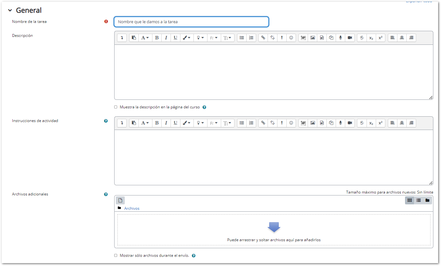Remove link in the Descripción editor
The width and height of the screenshot is (441, 266).
coord(272,38)
